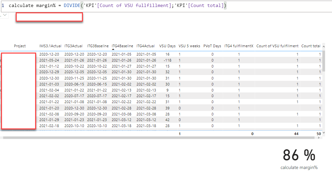The height and width of the screenshot is (172, 332).
Task: Click the Count of VSU fullfillment column header
Action: (x=278, y=46)
